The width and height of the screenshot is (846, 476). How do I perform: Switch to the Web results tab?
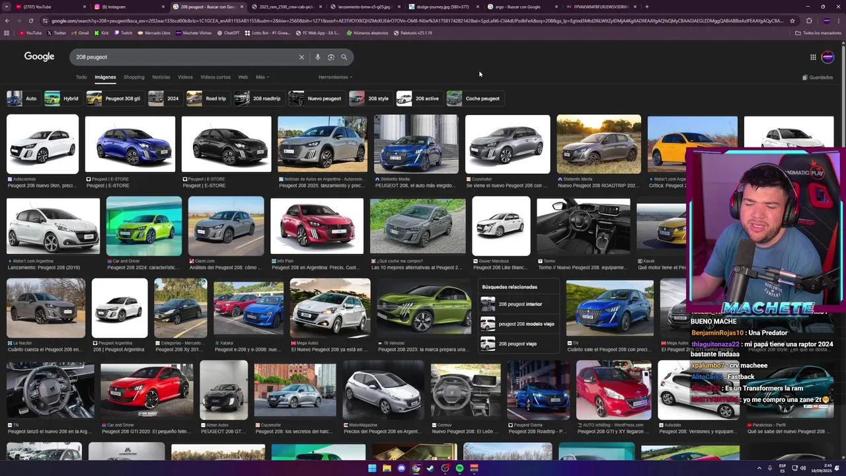click(243, 77)
